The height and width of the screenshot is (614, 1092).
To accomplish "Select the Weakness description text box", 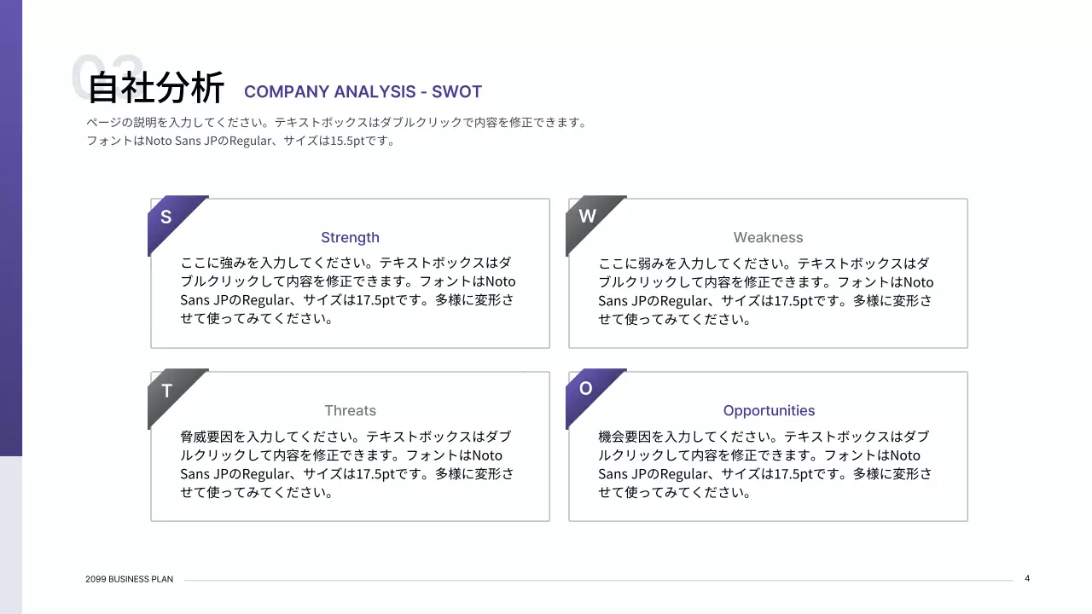I will tap(765, 290).
